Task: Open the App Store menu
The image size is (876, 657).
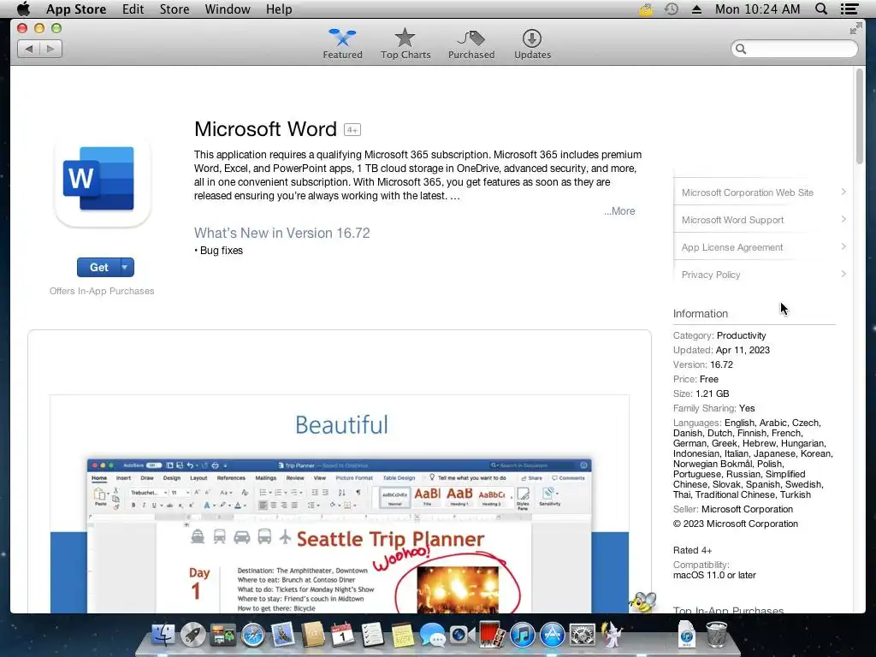Action: [76, 9]
